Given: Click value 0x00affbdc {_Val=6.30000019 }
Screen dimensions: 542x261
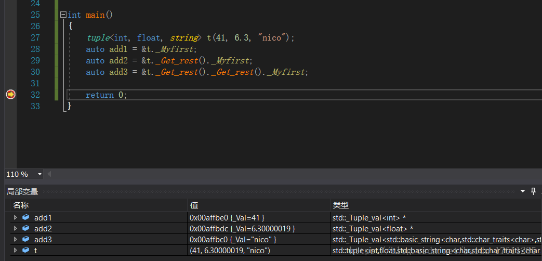Looking at the screenshot, I should [x=242, y=228].
